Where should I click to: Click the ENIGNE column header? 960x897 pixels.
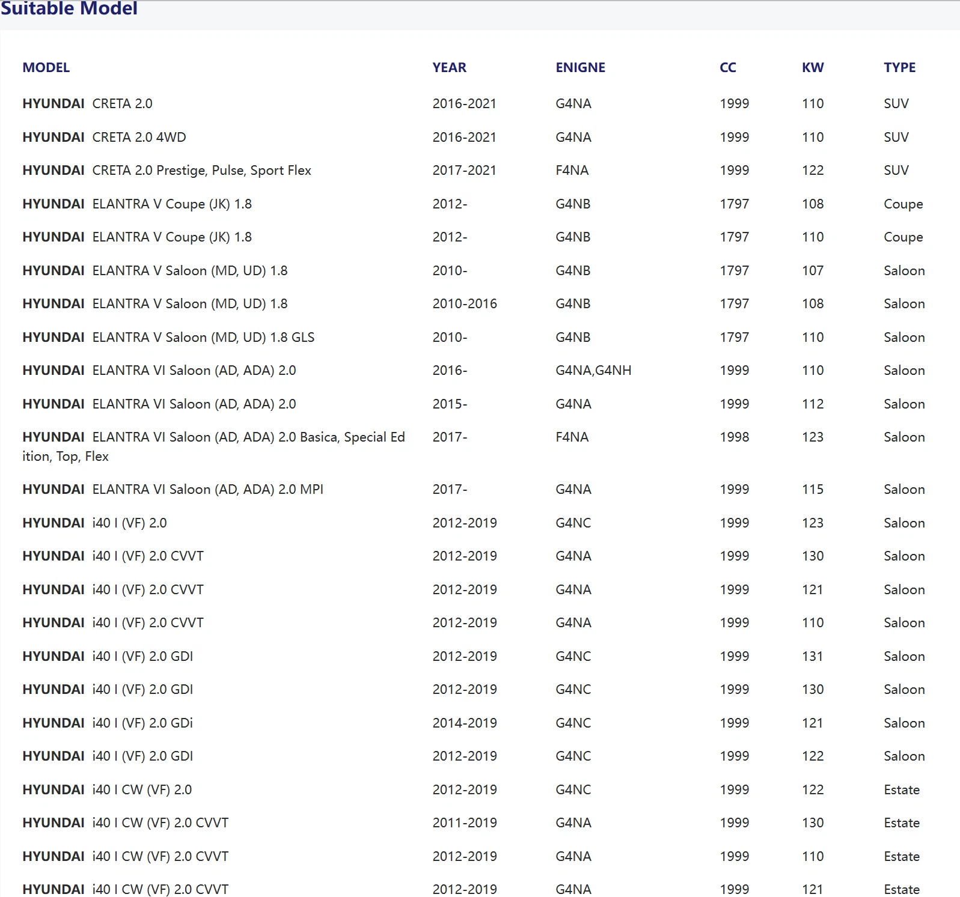coord(580,67)
